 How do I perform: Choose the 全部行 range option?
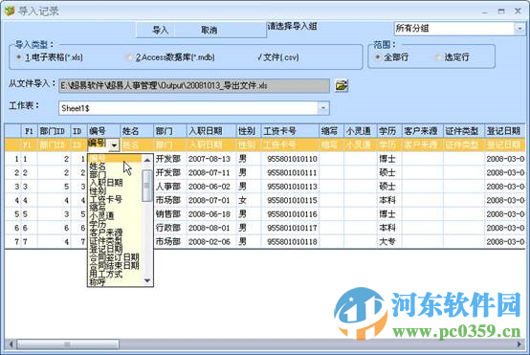click(392, 57)
